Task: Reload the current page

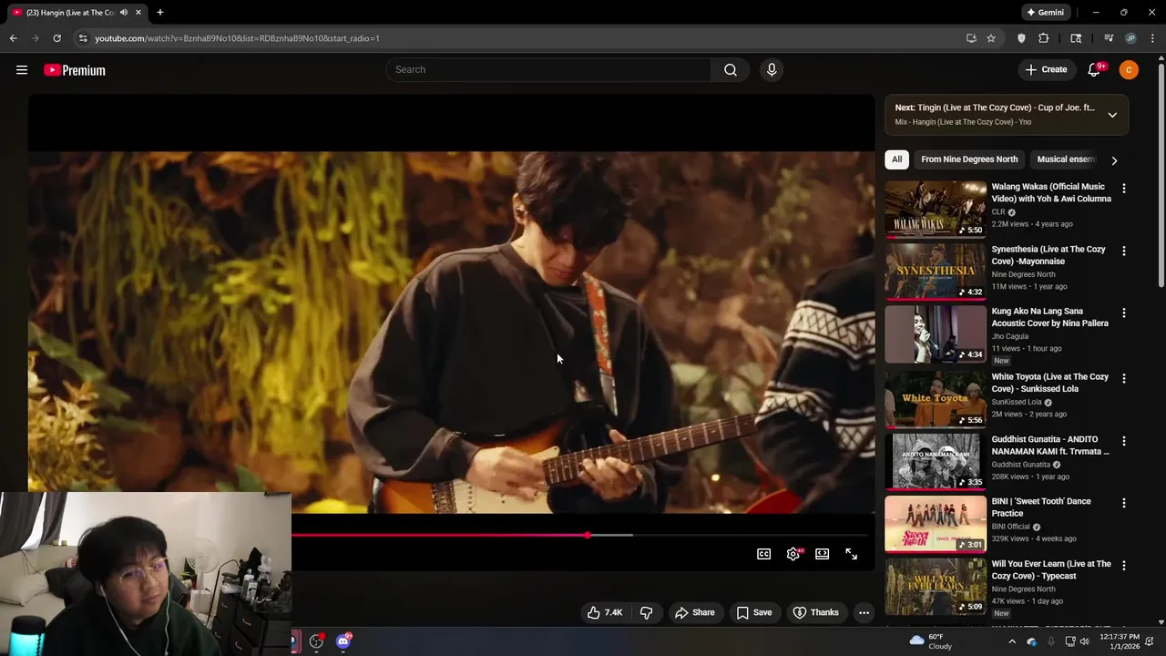Action: (56, 38)
